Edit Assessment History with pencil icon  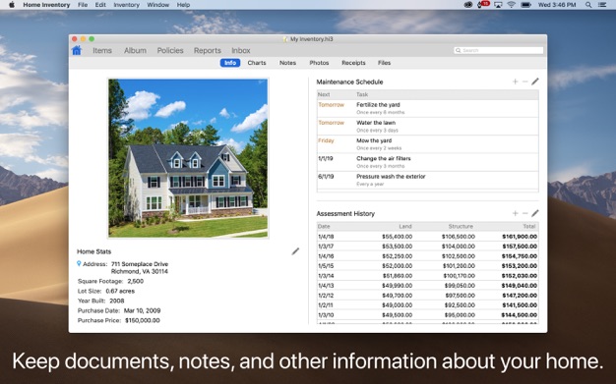click(535, 213)
